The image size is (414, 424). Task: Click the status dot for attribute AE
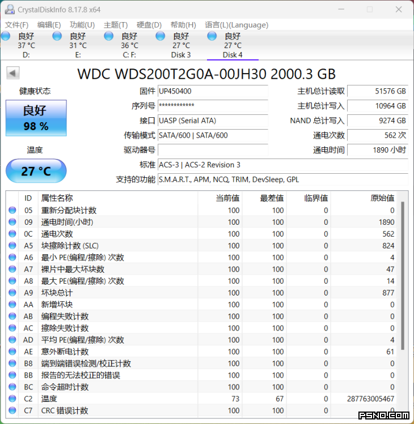click(12, 351)
